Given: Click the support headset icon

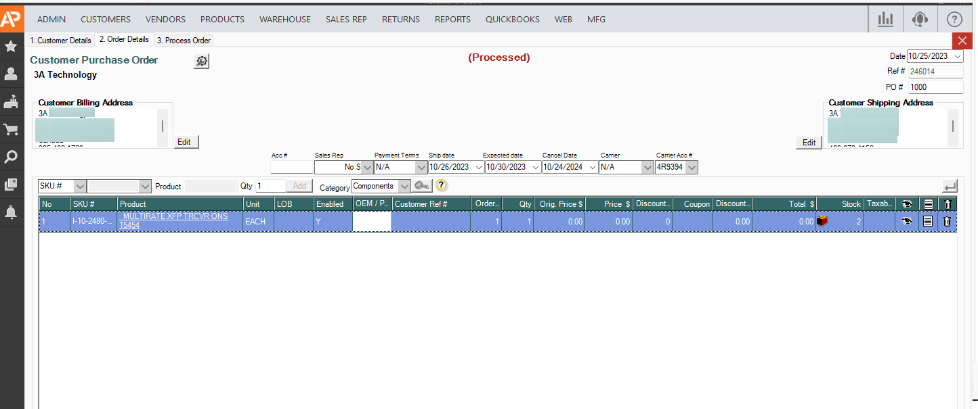Looking at the screenshot, I should [920, 19].
